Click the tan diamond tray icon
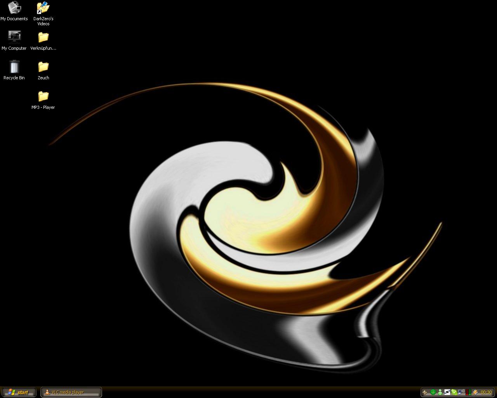The height and width of the screenshot is (398, 497). (425, 392)
